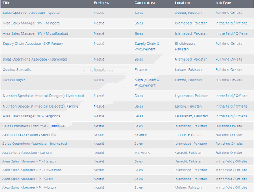This screenshot has height=192, width=254.
Task: Click Lahore, Pakistan in Tactical Buyer row
Action: point(188,80)
